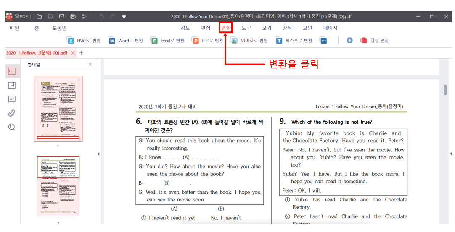Switch to the 보기 tab
This screenshot has height=232, width=455.
[266, 28]
